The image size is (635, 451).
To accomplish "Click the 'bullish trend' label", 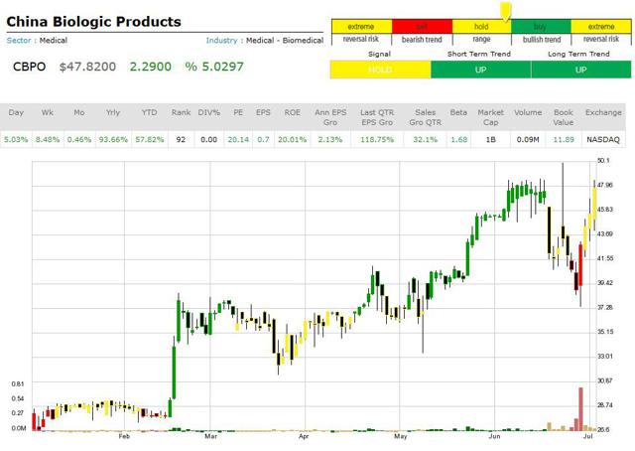I will 542,40.
